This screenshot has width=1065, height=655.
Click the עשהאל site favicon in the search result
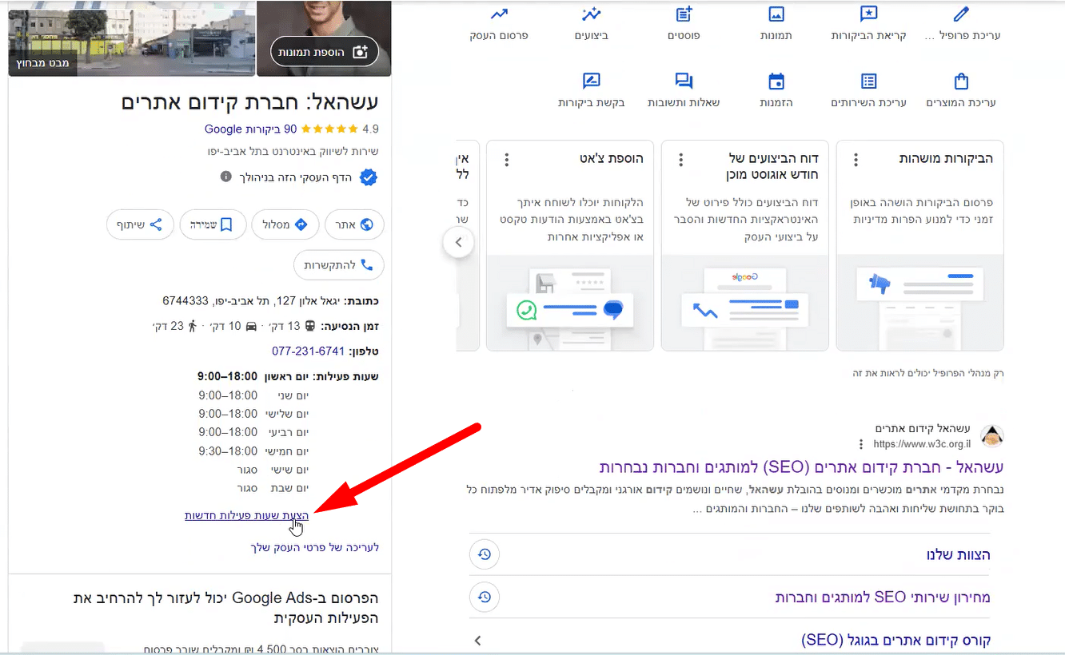click(x=991, y=436)
